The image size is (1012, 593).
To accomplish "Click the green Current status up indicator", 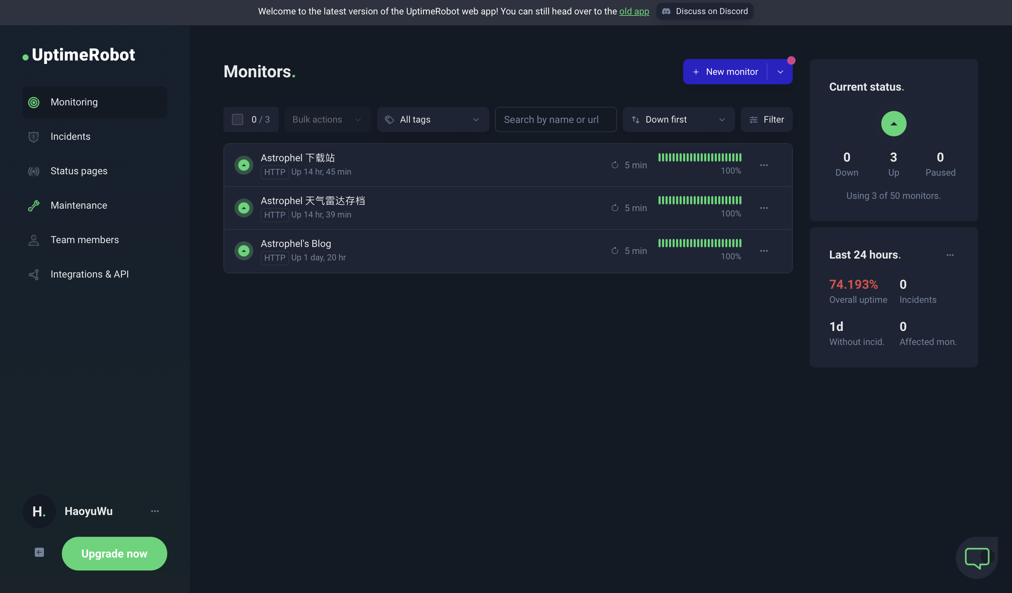I will 893,124.
